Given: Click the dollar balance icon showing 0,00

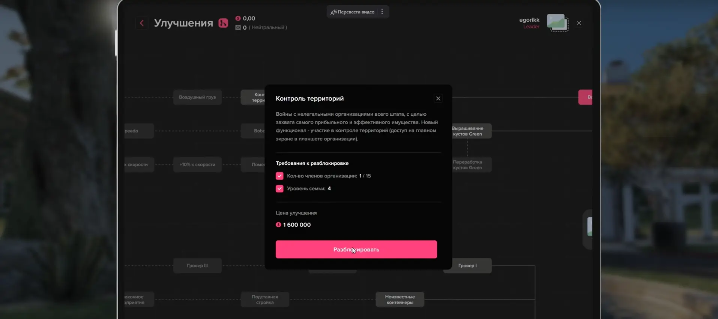Looking at the screenshot, I should [x=238, y=18].
